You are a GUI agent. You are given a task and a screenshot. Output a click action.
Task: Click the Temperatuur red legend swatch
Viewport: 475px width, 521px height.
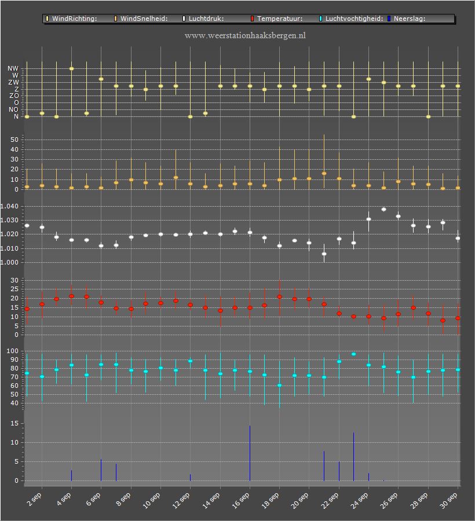pyautogui.click(x=253, y=19)
